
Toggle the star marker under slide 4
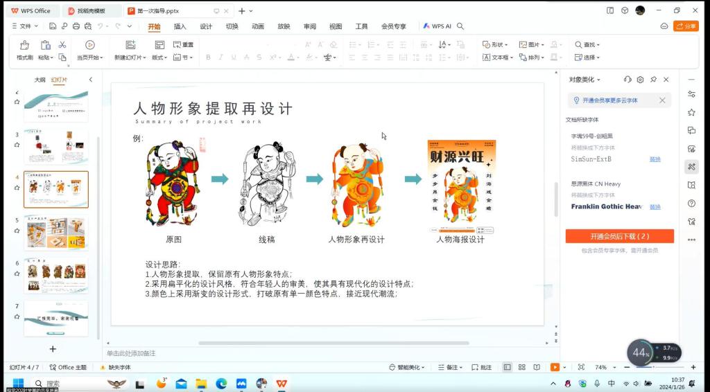pos(17,188)
